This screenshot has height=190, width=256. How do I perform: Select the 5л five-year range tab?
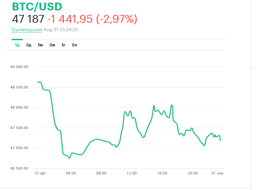pyautogui.click(x=74, y=45)
